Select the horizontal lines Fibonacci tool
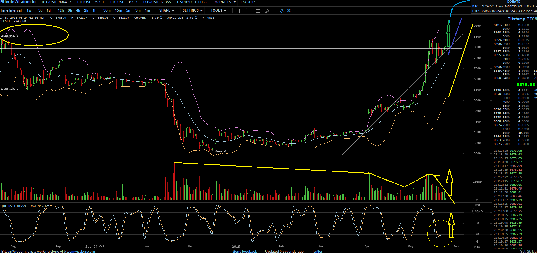 point(258,11)
